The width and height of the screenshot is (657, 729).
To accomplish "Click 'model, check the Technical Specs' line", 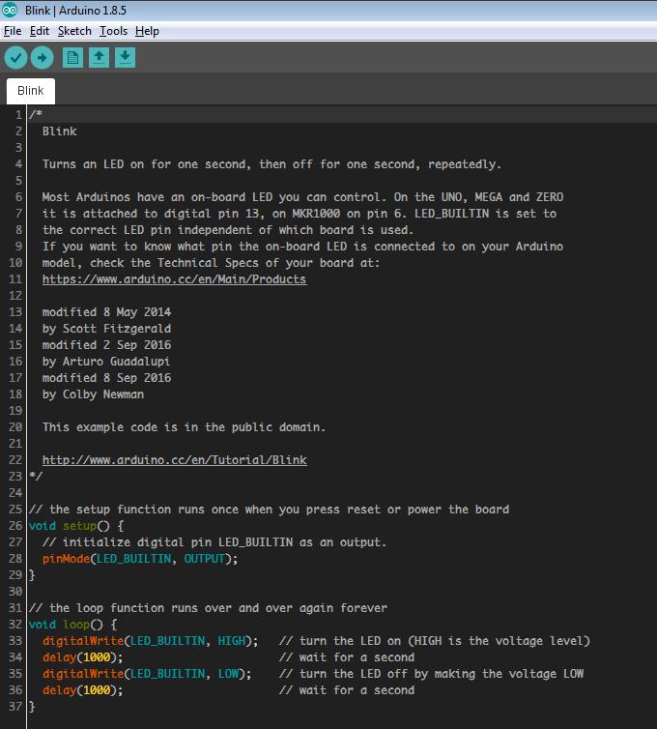I will point(211,263).
